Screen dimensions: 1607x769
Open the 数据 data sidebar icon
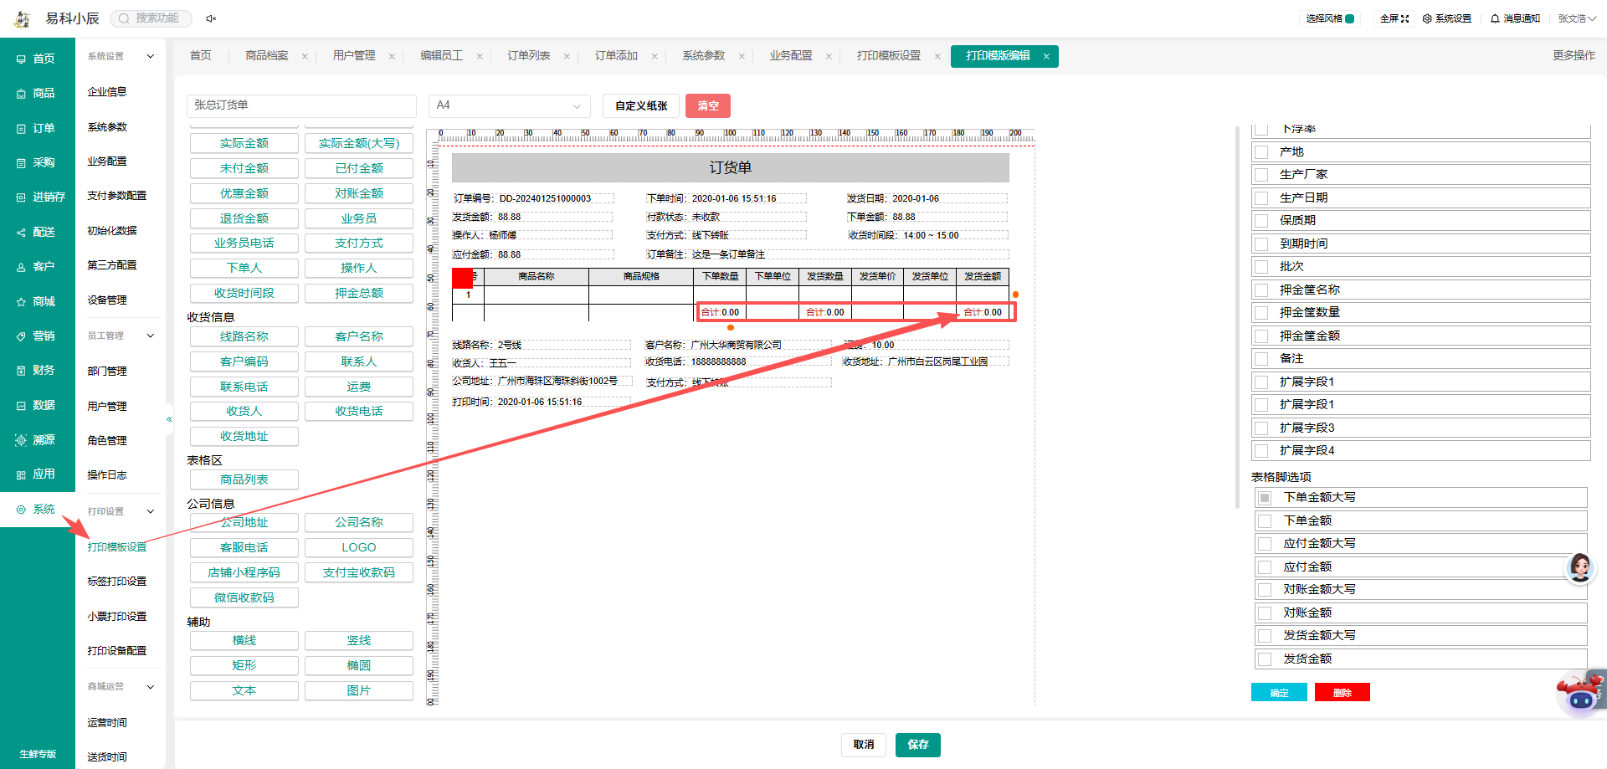pos(21,406)
